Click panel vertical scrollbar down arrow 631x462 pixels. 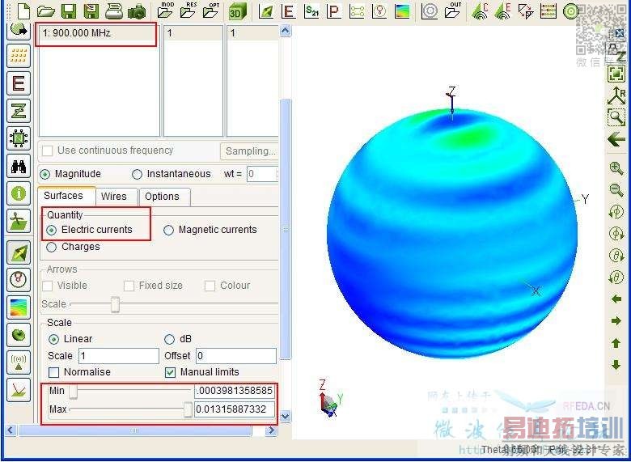286,416
